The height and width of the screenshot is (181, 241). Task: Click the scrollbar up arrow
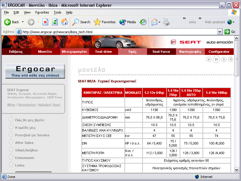pyautogui.click(x=237, y=38)
